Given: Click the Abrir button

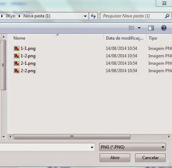Looking at the screenshot, I should pyautogui.click(x=115, y=158).
